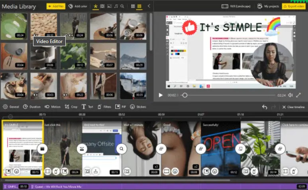This screenshot has height=190, width=308.
Task: Filter library by music note icon
Action: pyautogui.click(x=116, y=6)
